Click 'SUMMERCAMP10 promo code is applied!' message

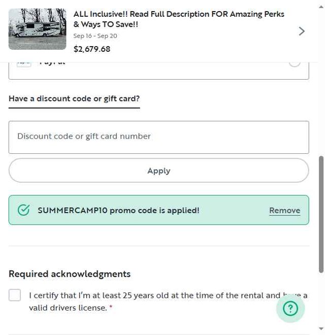point(118,211)
